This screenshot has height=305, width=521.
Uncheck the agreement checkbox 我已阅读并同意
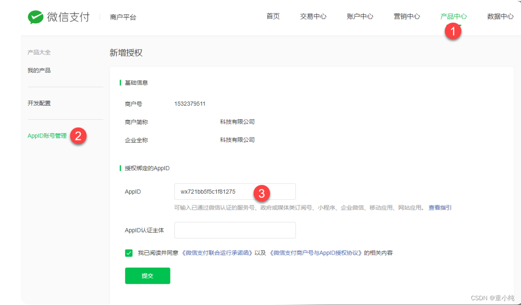[x=129, y=253]
